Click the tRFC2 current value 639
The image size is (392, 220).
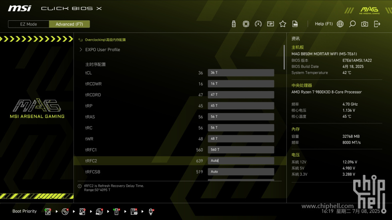(200, 161)
